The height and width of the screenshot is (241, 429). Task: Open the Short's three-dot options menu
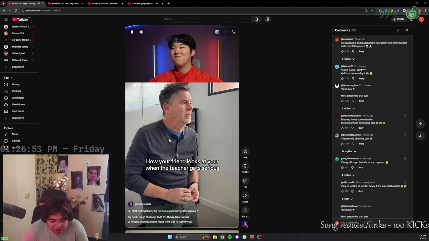click(x=225, y=32)
